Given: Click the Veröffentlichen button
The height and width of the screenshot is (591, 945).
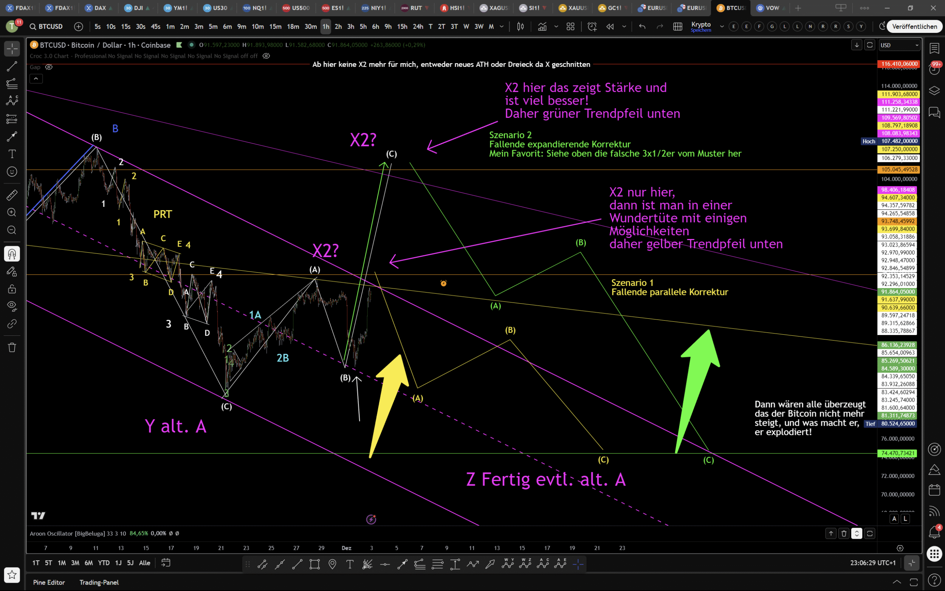Looking at the screenshot, I should (914, 26).
